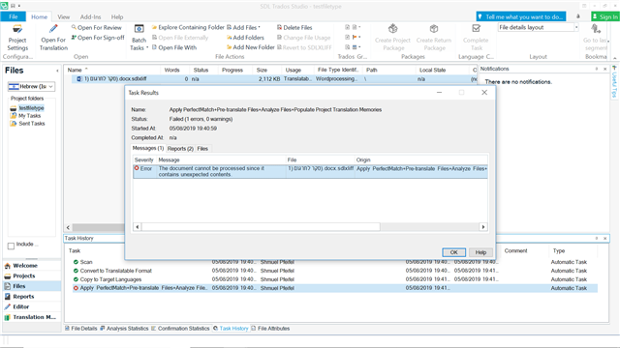This screenshot has width=620, height=348.
Task: Open the Batch Tasks menu
Action: tap(139, 38)
